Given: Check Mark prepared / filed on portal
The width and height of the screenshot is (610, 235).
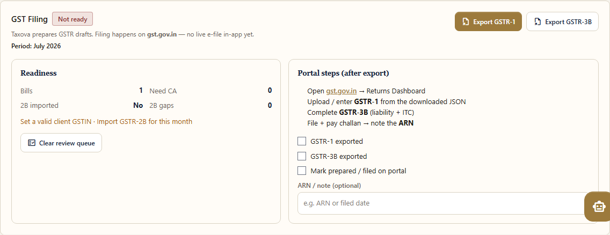Looking at the screenshot, I should point(301,171).
